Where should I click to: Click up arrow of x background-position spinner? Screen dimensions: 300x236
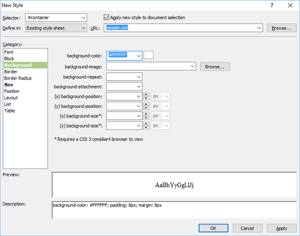[146, 94]
